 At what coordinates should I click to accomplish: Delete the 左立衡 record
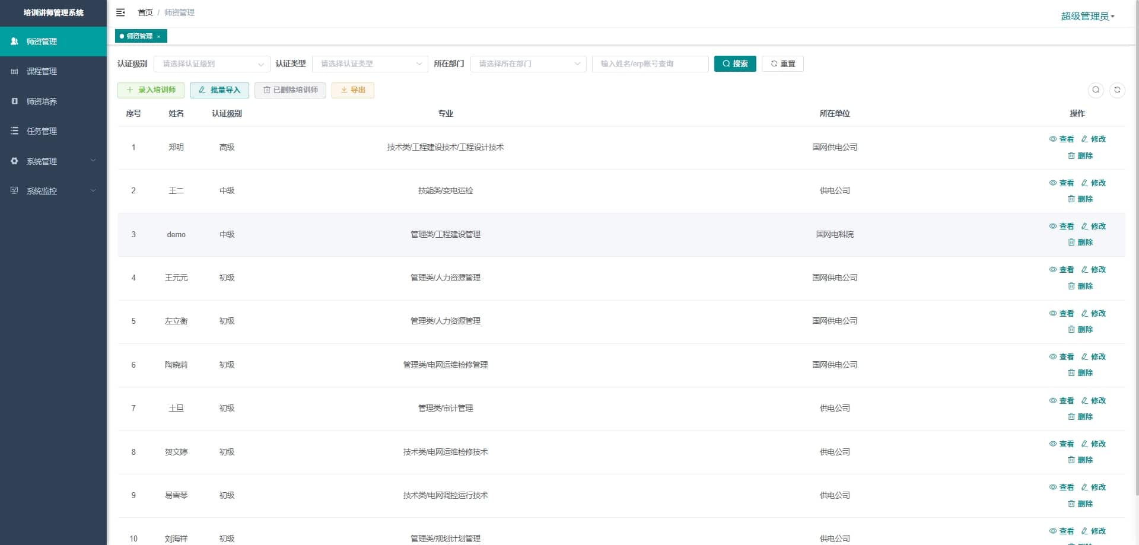pos(1080,330)
